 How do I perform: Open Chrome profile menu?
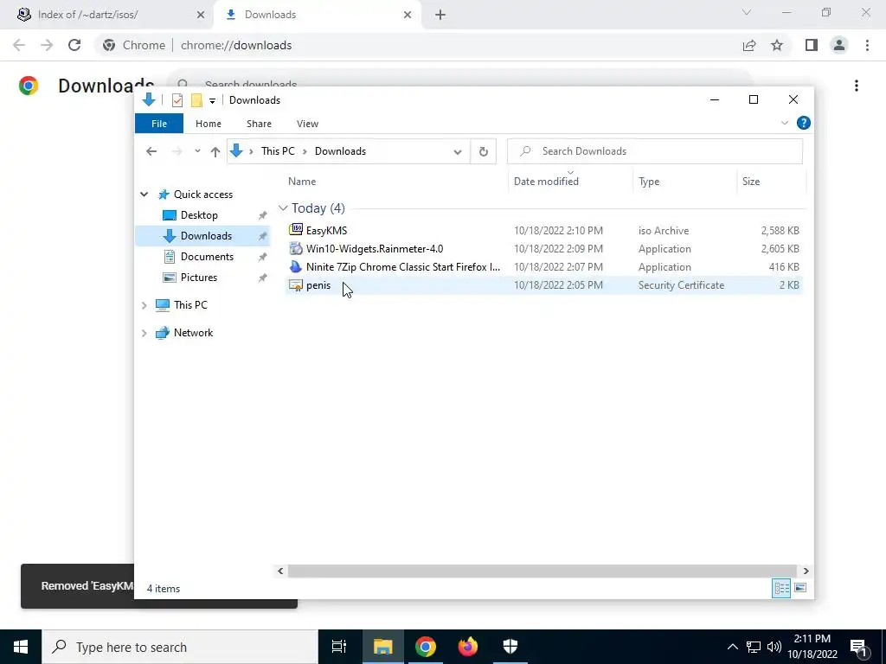pos(839,45)
